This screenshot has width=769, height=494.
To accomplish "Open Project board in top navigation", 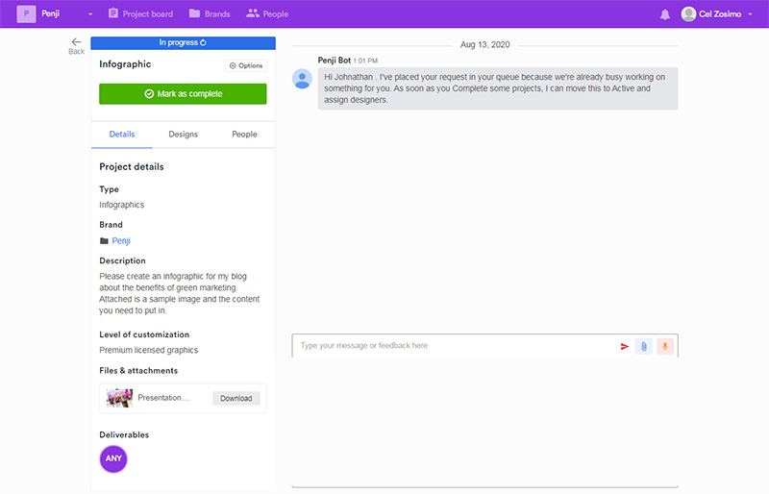I will coord(141,14).
